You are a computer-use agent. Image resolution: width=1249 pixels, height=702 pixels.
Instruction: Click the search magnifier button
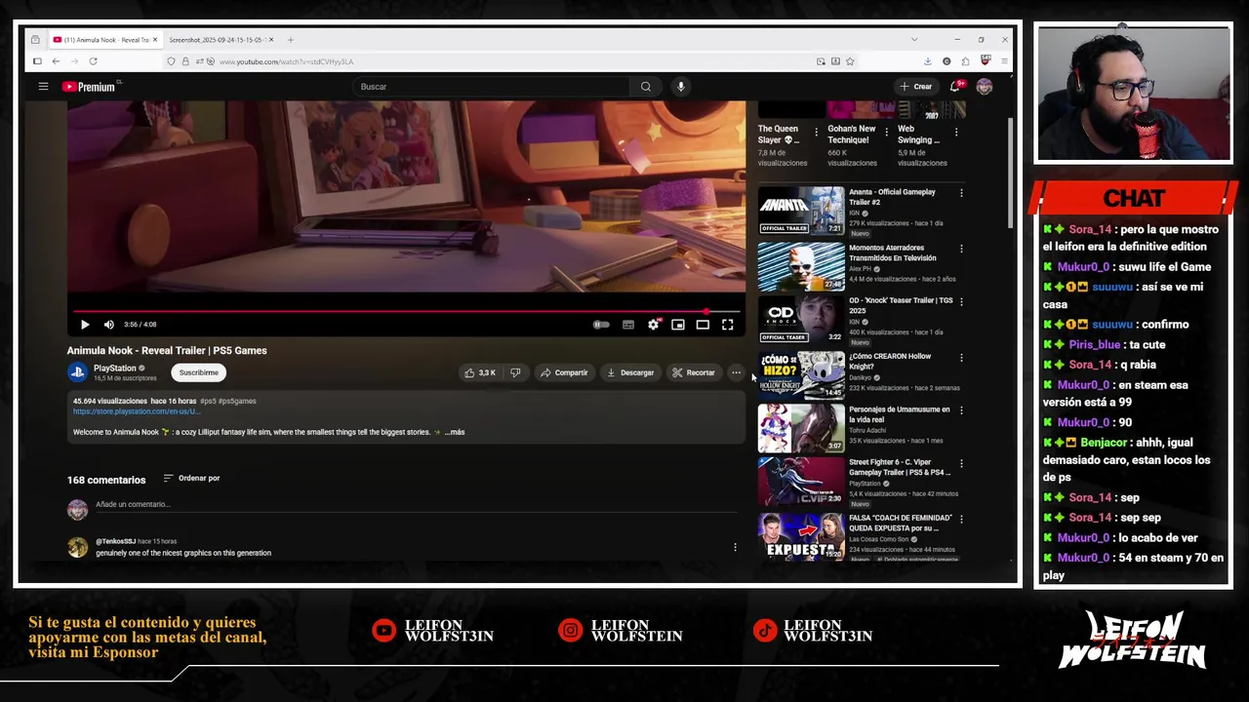tap(645, 87)
